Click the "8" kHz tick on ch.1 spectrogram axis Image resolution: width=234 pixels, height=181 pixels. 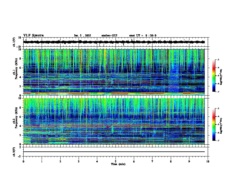[20, 59]
